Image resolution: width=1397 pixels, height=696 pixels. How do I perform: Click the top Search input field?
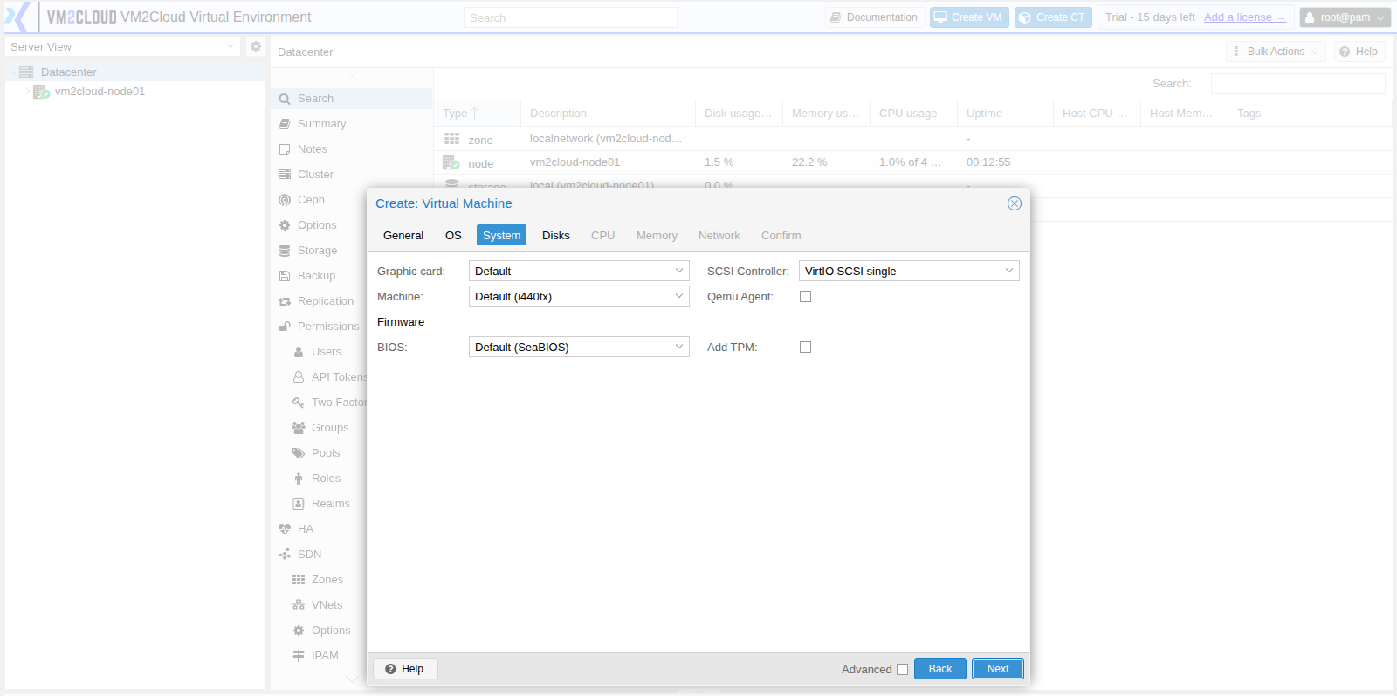570,17
